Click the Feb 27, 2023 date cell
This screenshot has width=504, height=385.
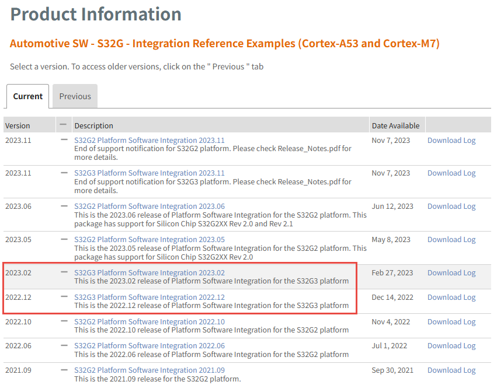click(392, 272)
